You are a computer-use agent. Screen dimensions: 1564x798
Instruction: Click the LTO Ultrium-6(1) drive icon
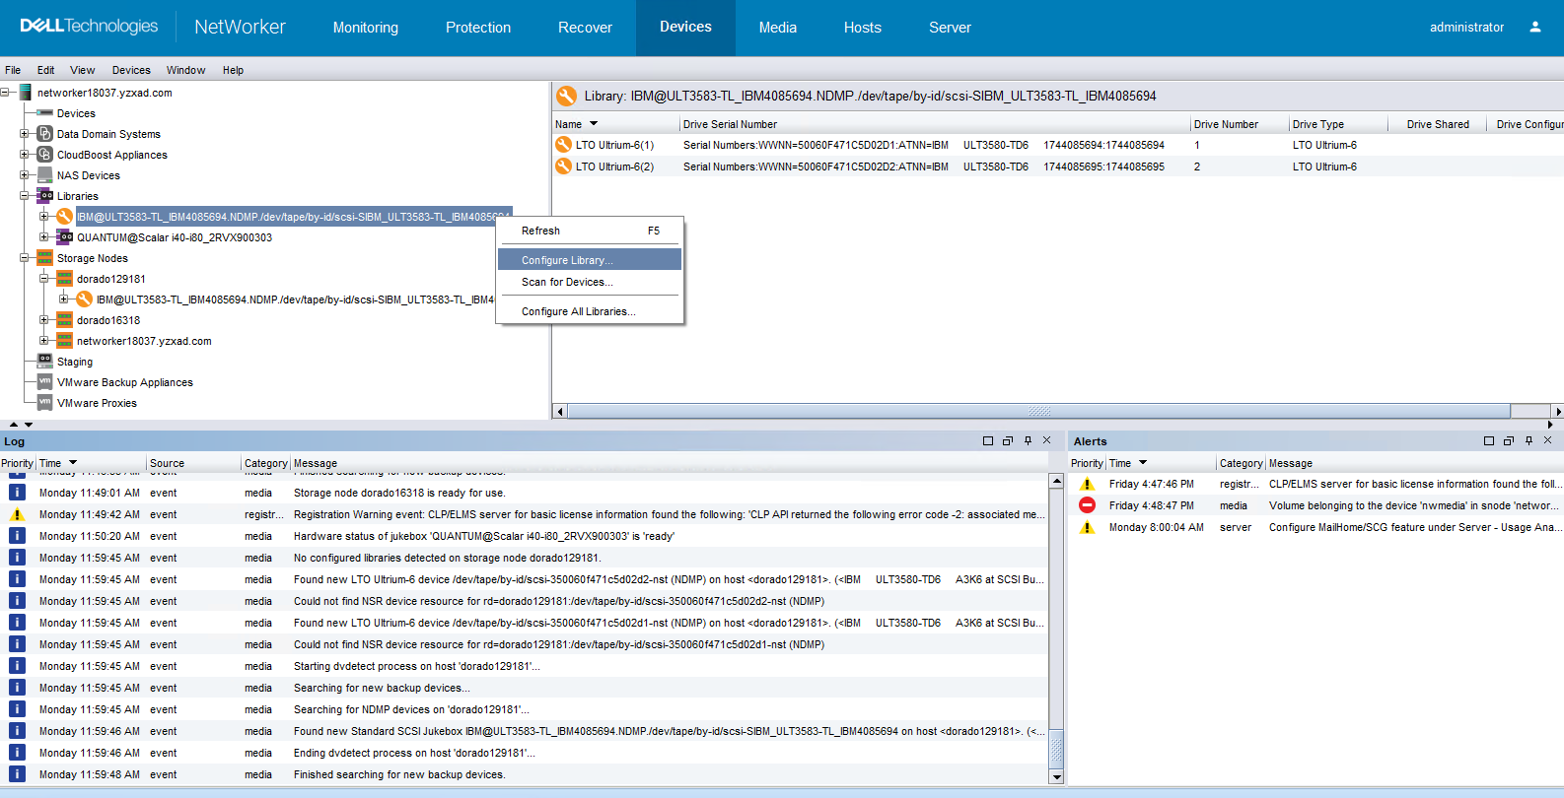point(563,145)
